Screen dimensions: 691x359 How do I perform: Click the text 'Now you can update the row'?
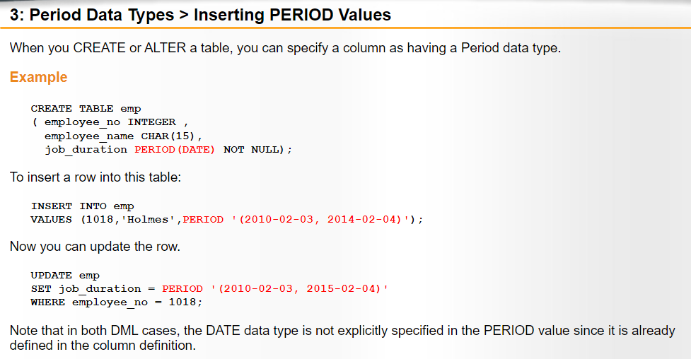95,246
